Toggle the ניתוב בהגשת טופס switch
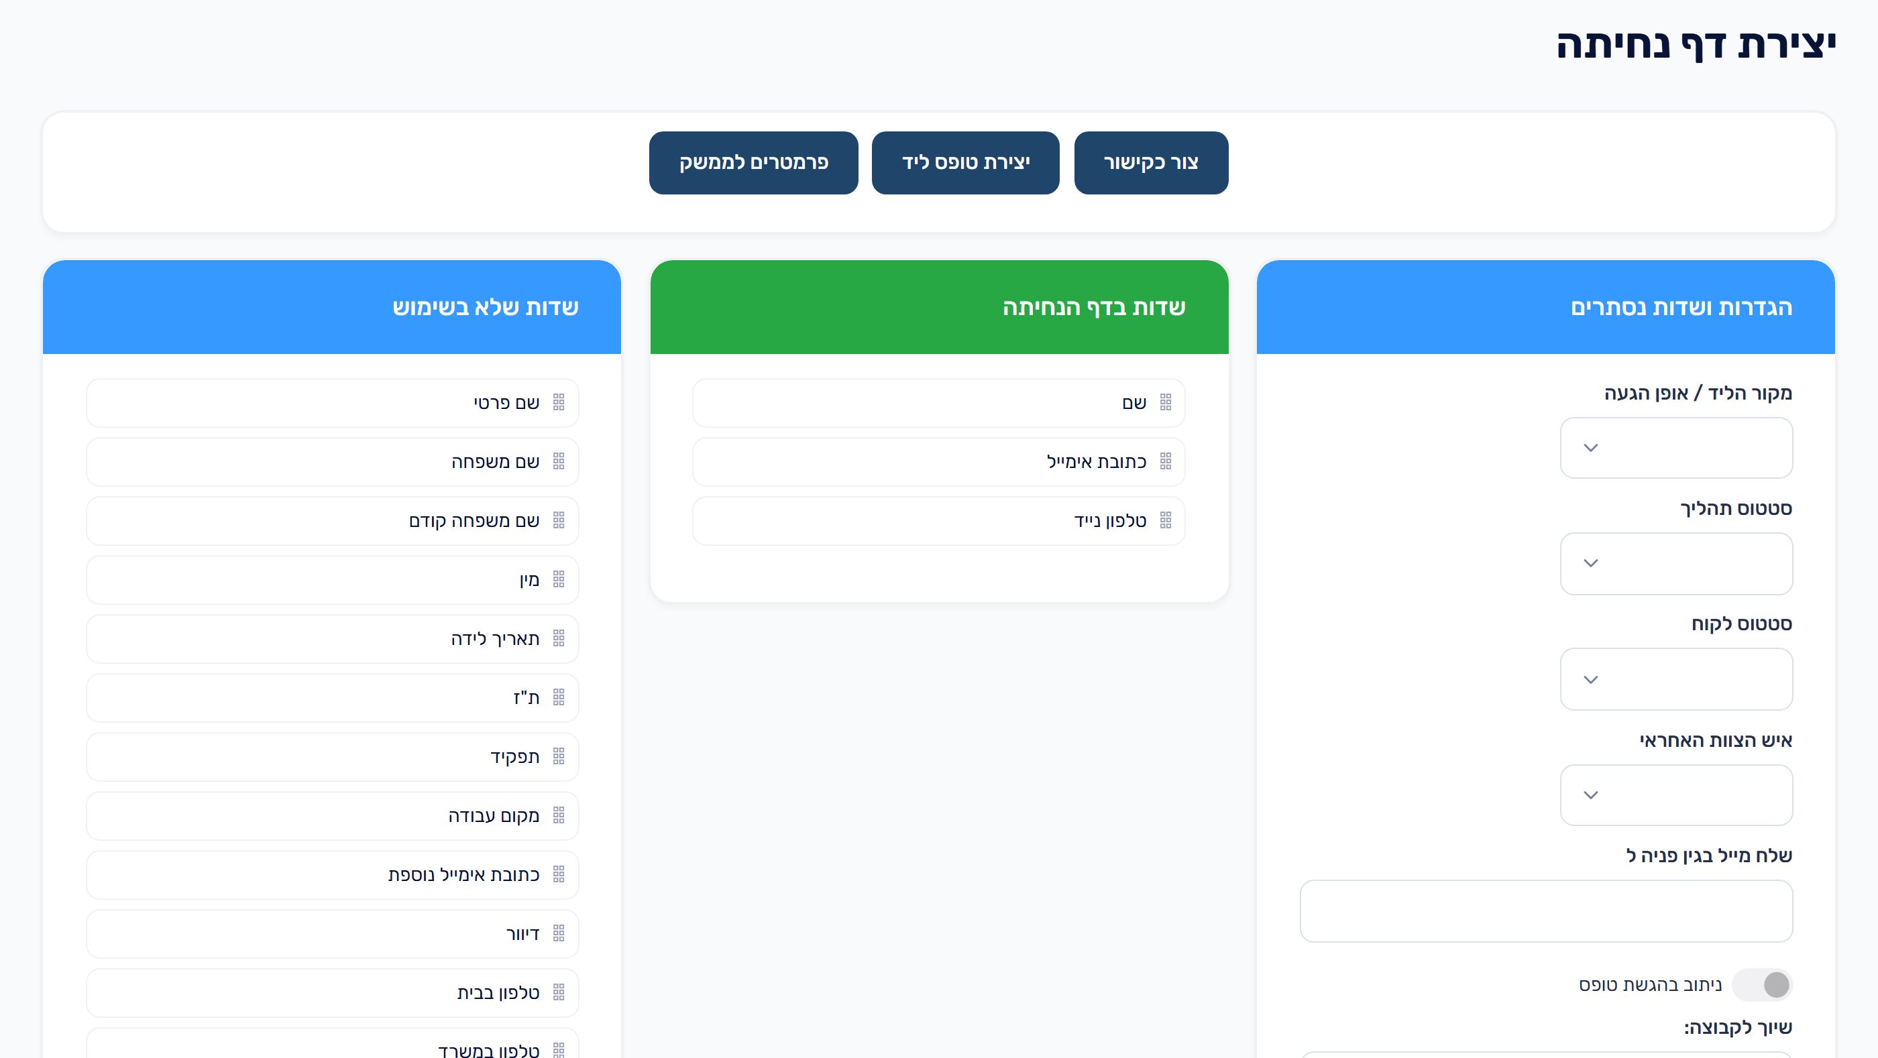The height and width of the screenshot is (1058, 1878). point(1763,984)
